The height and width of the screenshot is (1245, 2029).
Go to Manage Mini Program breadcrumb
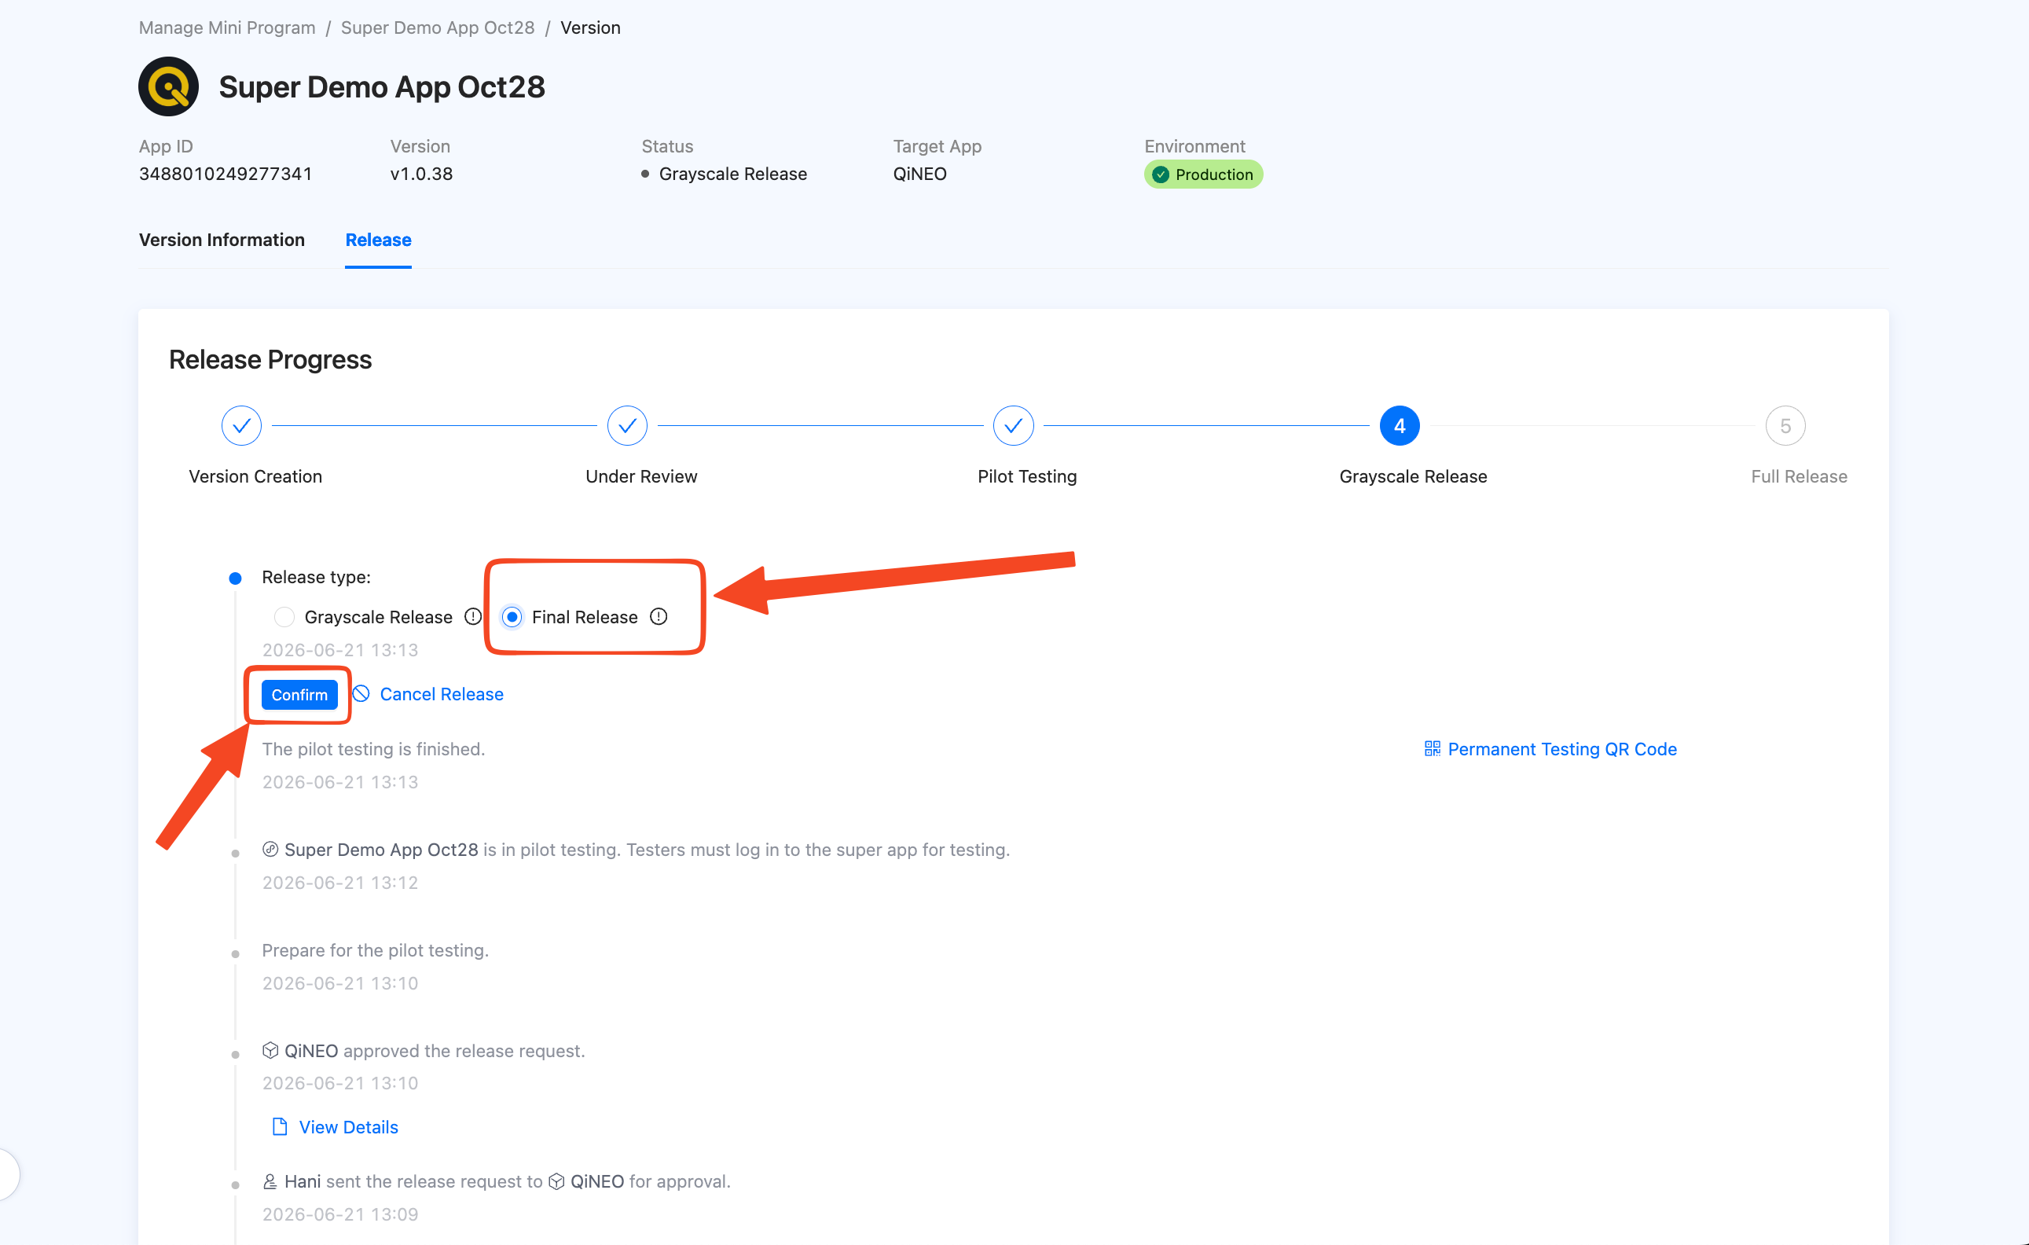[x=227, y=28]
